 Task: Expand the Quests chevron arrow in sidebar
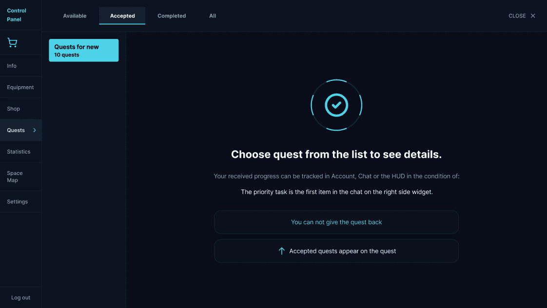tap(35, 130)
